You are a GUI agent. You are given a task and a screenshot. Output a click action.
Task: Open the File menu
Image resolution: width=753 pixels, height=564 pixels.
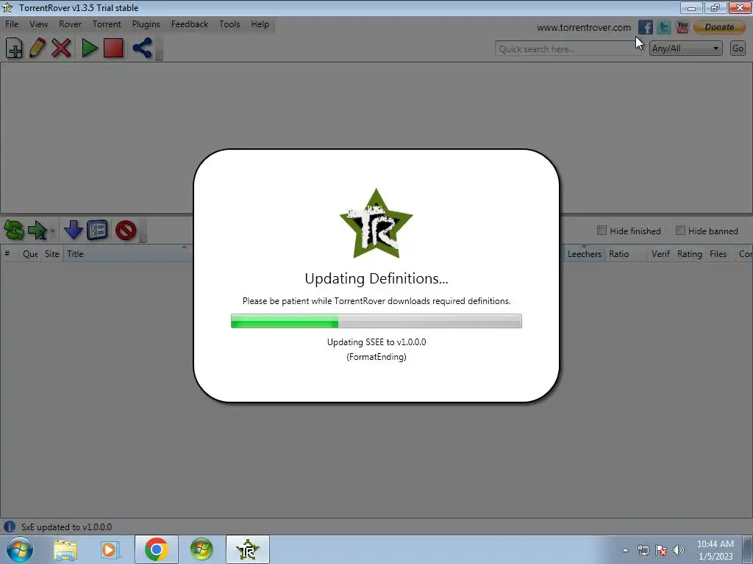12,24
